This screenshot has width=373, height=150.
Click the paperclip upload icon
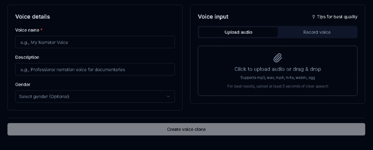coord(278,58)
